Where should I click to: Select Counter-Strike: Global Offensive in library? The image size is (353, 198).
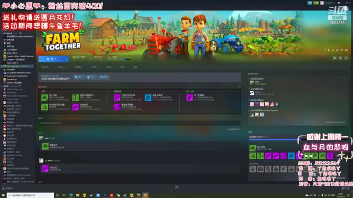(18, 56)
